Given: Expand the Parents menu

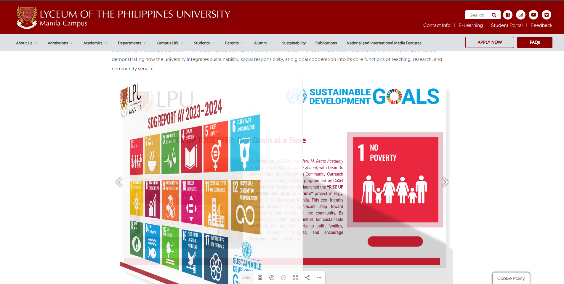Looking at the screenshot, I should coord(234,43).
